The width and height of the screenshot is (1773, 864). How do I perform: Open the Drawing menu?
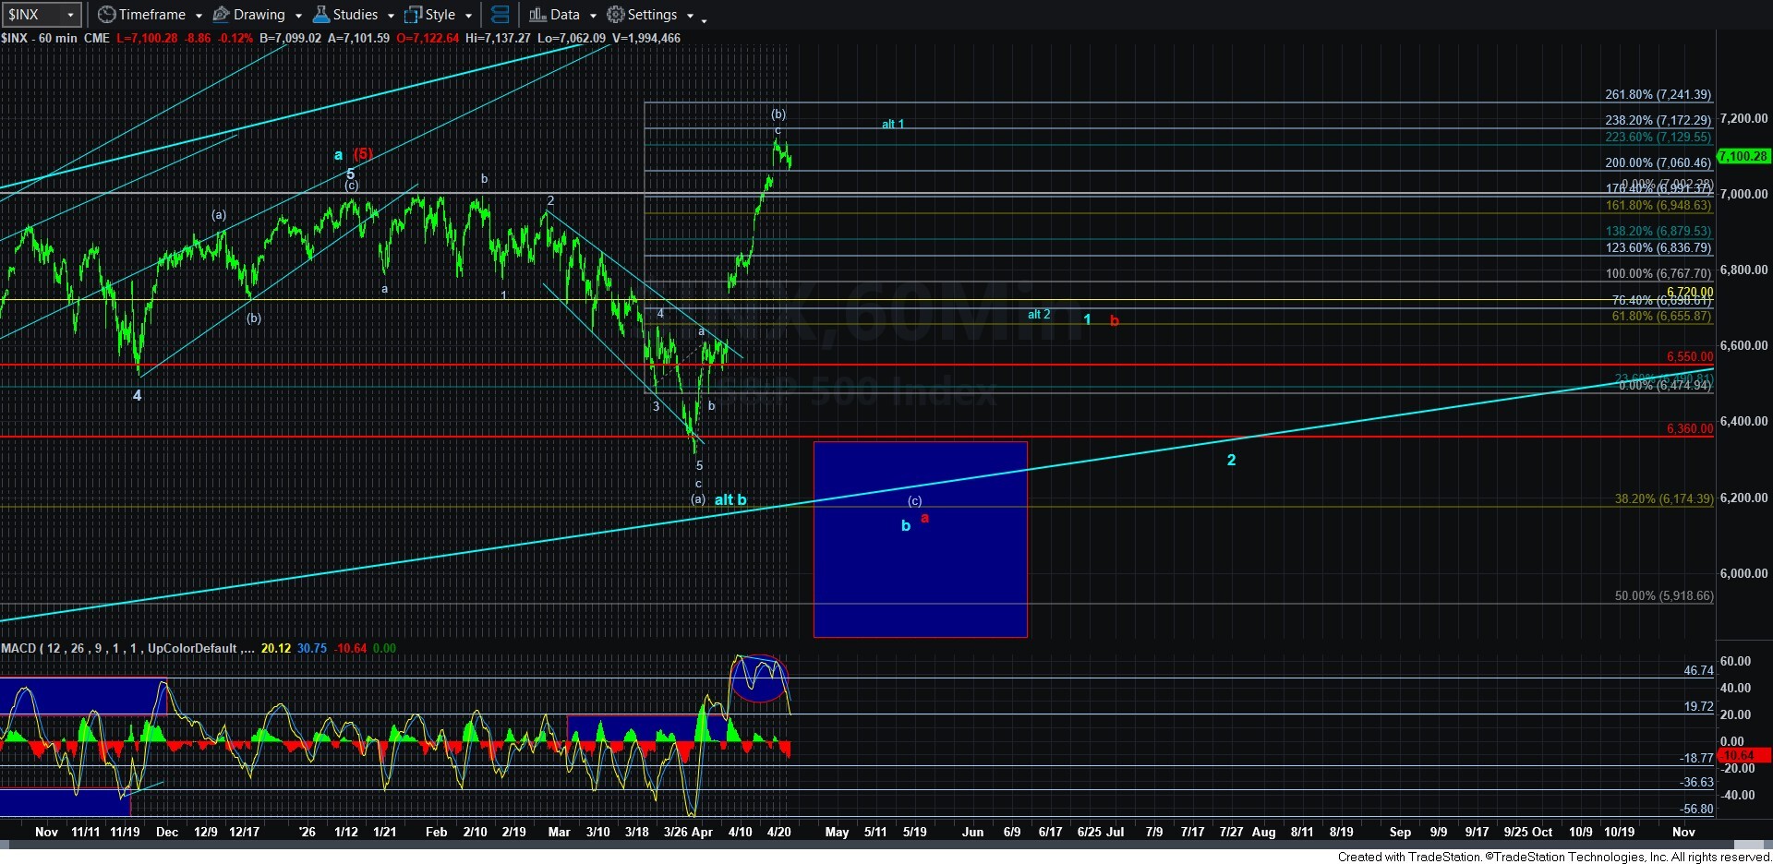pyautogui.click(x=259, y=15)
